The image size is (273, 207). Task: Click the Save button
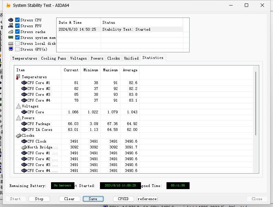pyautogui.click(x=93, y=199)
